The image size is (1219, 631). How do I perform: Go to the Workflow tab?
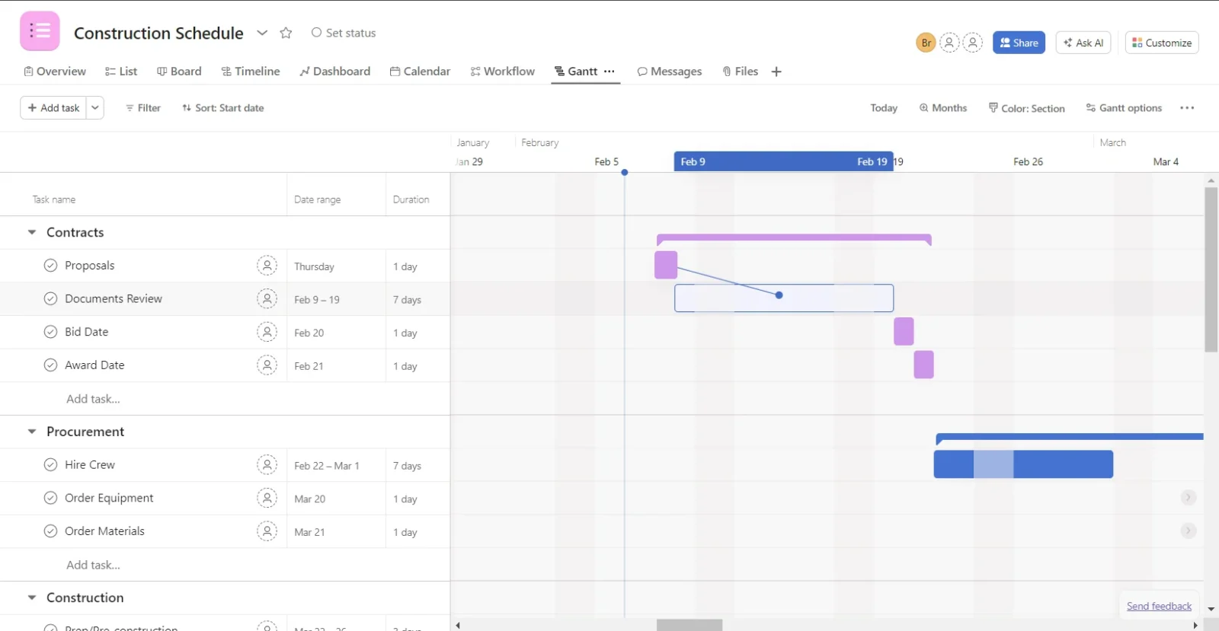(x=503, y=72)
